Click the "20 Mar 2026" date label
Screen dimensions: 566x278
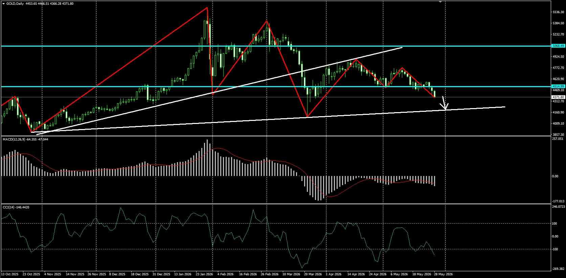click(313, 274)
